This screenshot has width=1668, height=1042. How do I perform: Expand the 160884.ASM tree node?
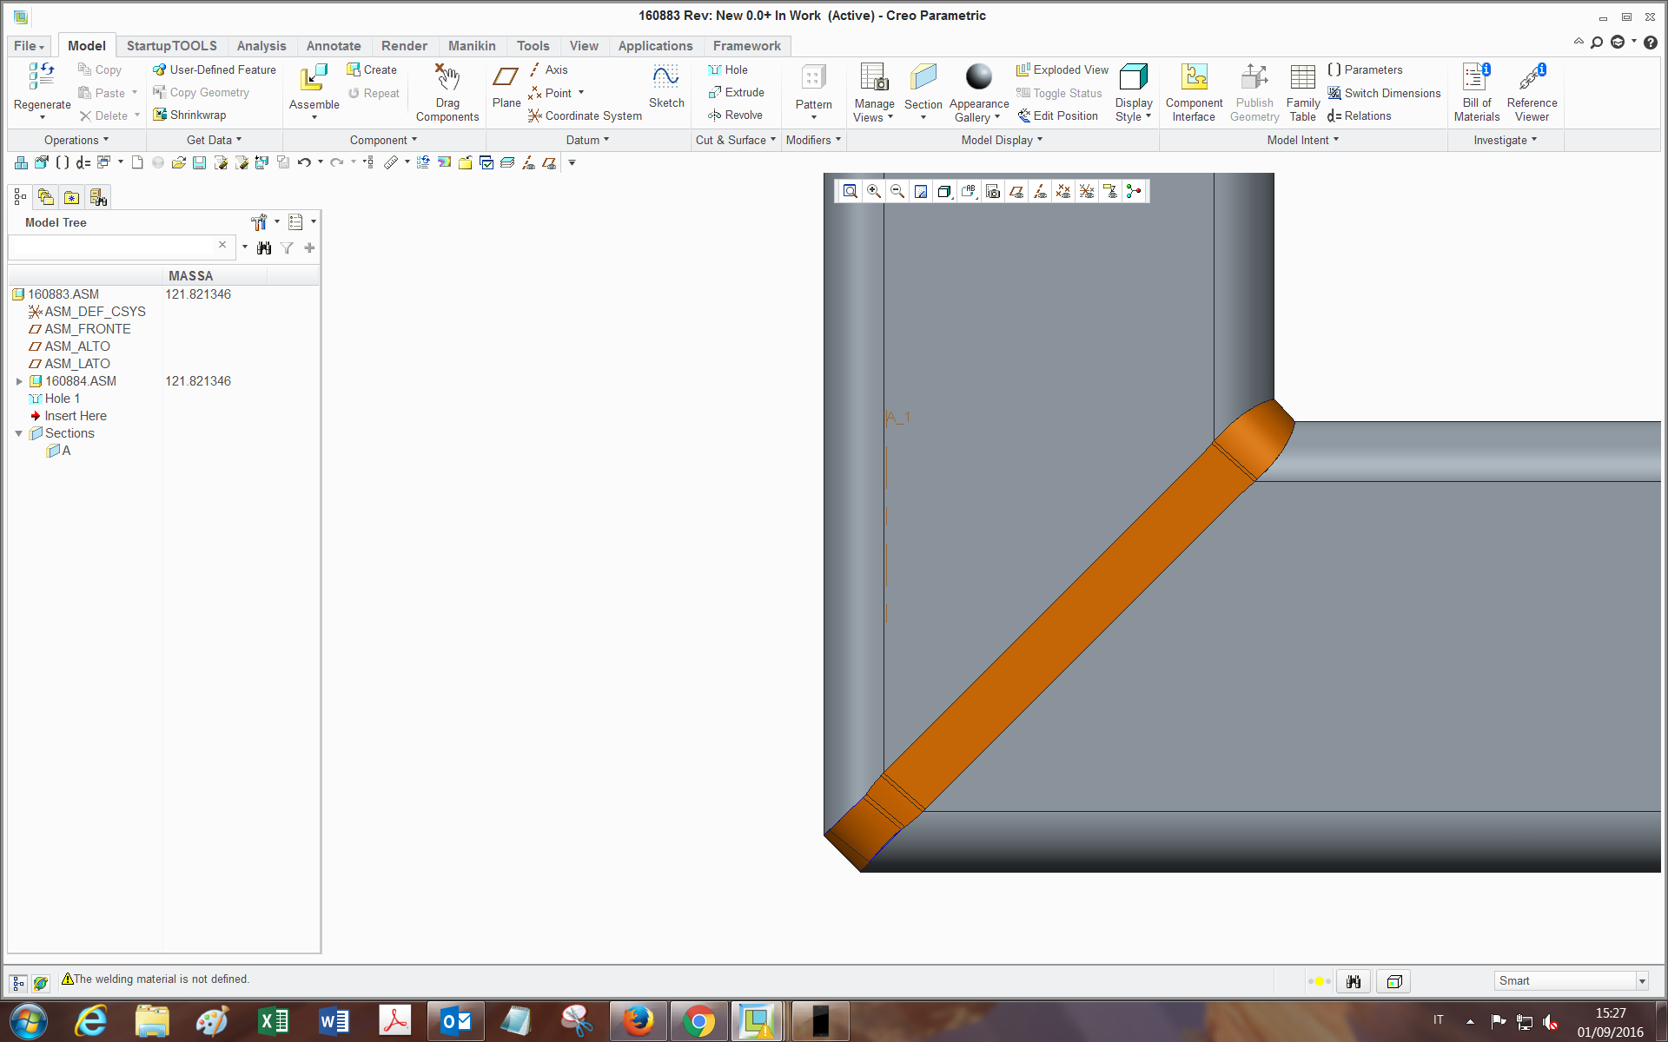coord(19,381)
